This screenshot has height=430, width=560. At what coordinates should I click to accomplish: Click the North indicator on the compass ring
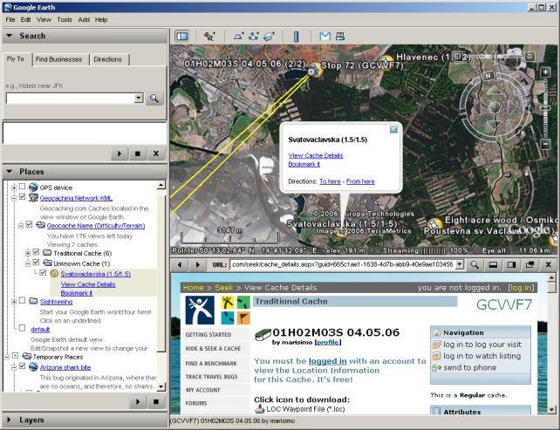[x=488, y=75]
